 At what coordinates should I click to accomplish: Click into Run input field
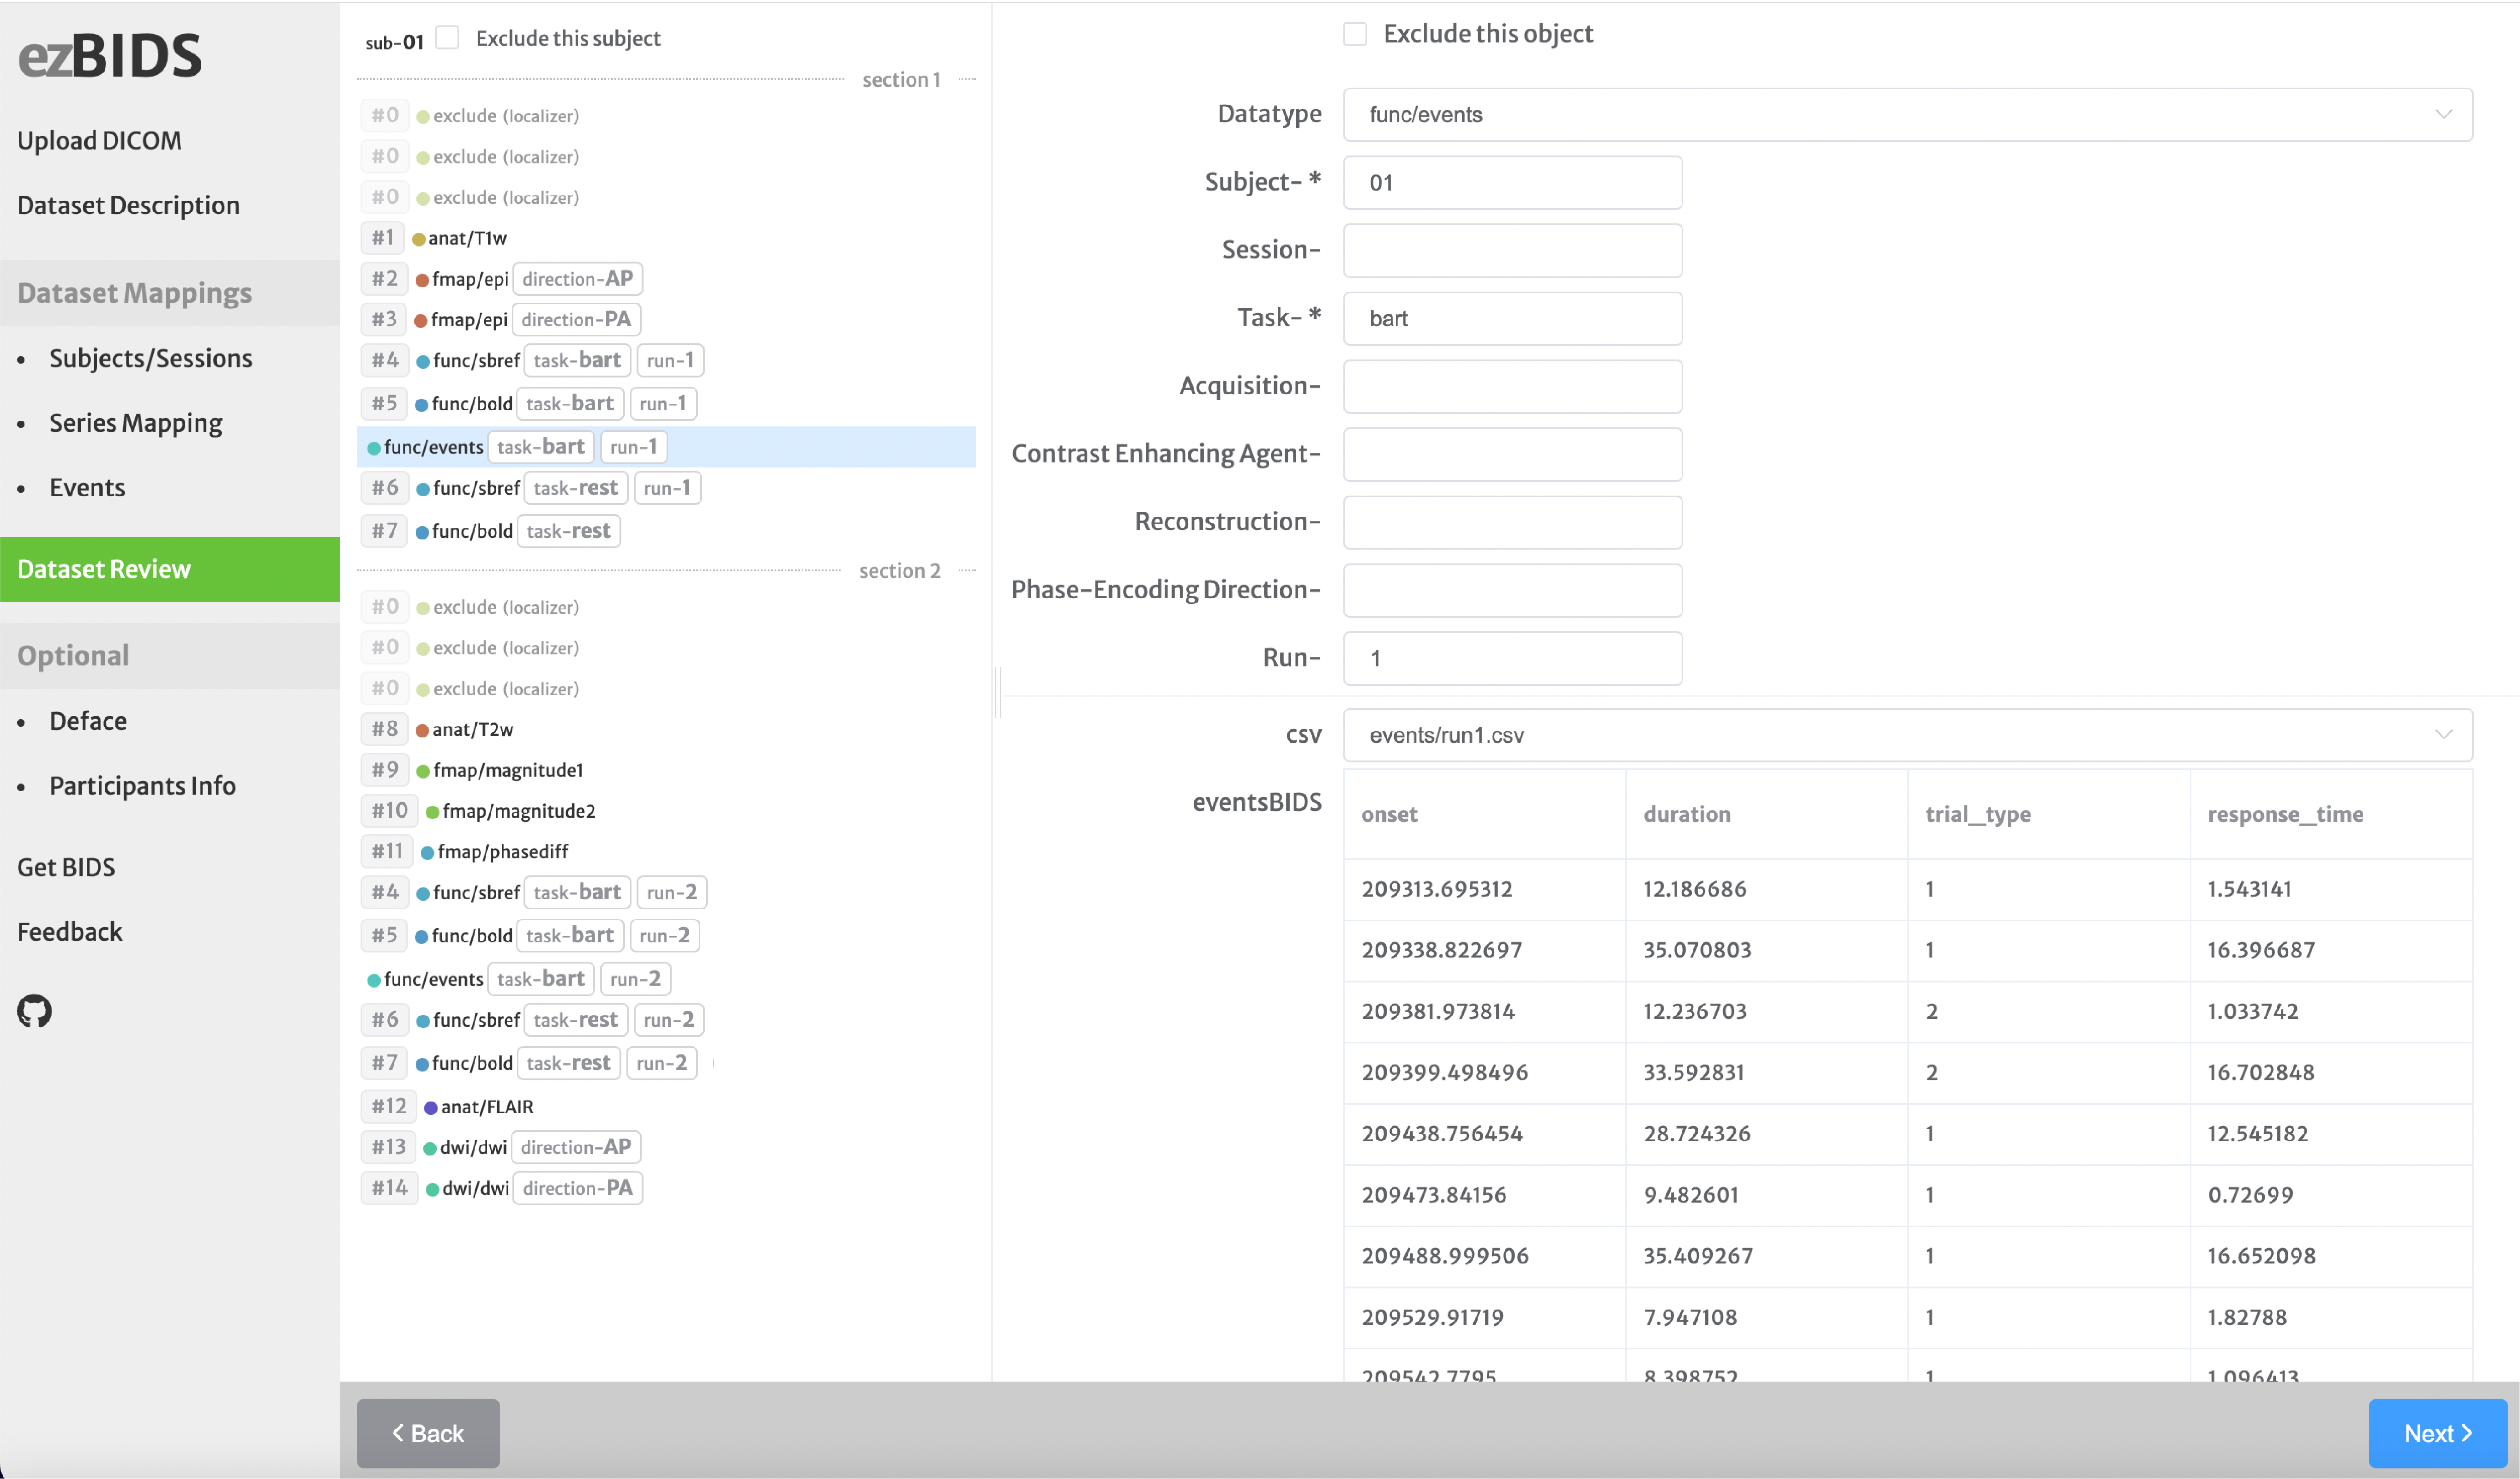coord(1512,659)
